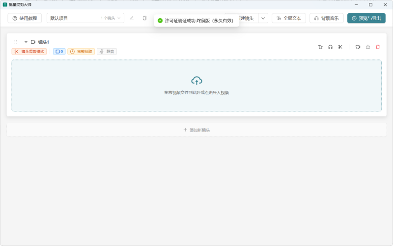Screen dimensions: 393x246
Task: Click the scissors cut icon on right
Action: pyautogui.click(x=340, y=47)
